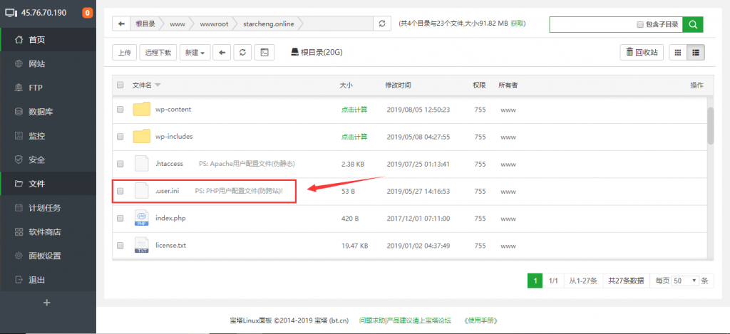Click the file list vertical scrollbar
Image resolution: width=730 pixels, height=334 pixels.
(711, 125)
